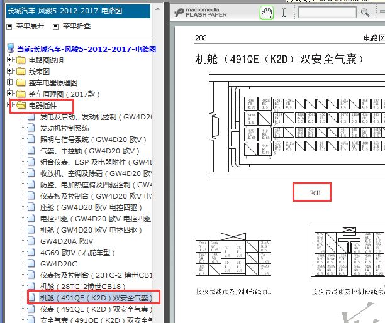Image resolution: width=385 pixels, height=323 pixels.
Task: Click the left panel scroll-up arrow
Action: point(157,9)
